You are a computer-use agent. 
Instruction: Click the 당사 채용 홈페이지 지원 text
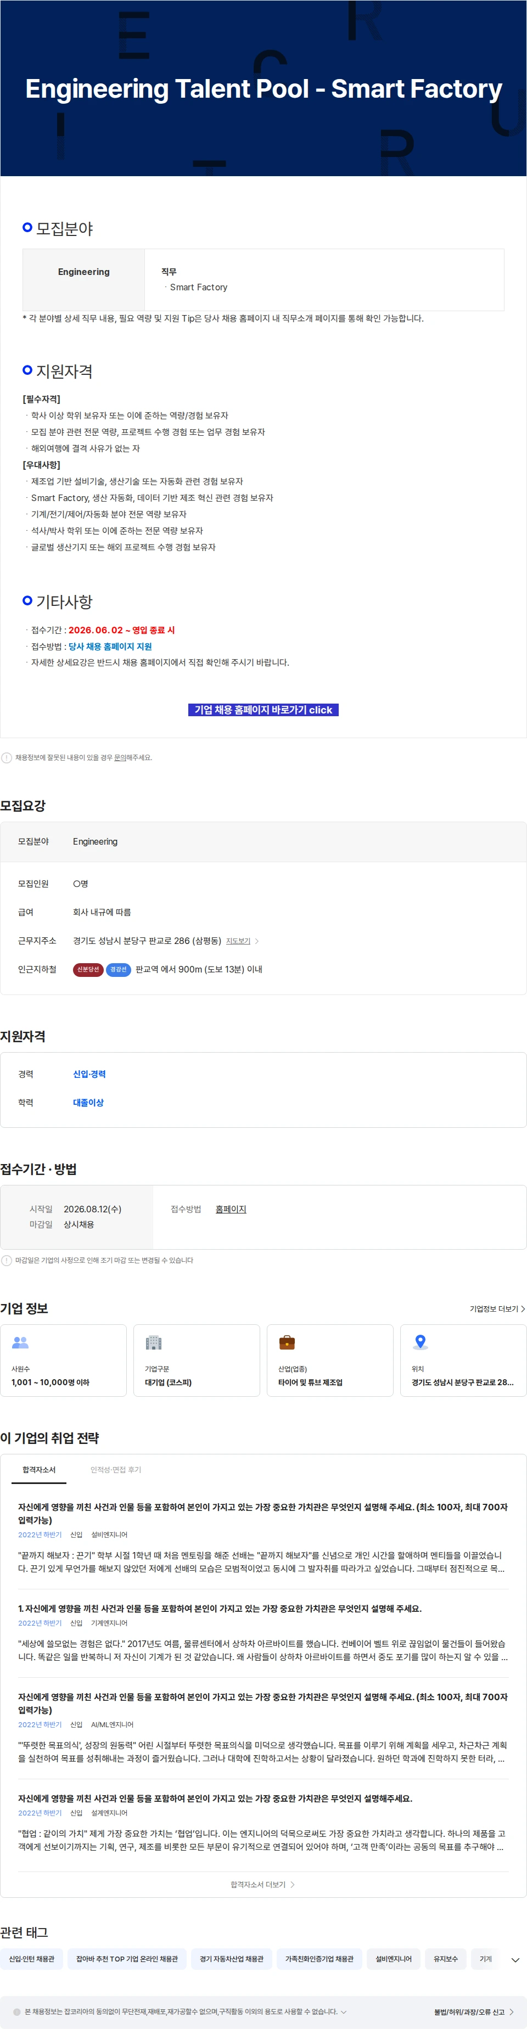110,647
